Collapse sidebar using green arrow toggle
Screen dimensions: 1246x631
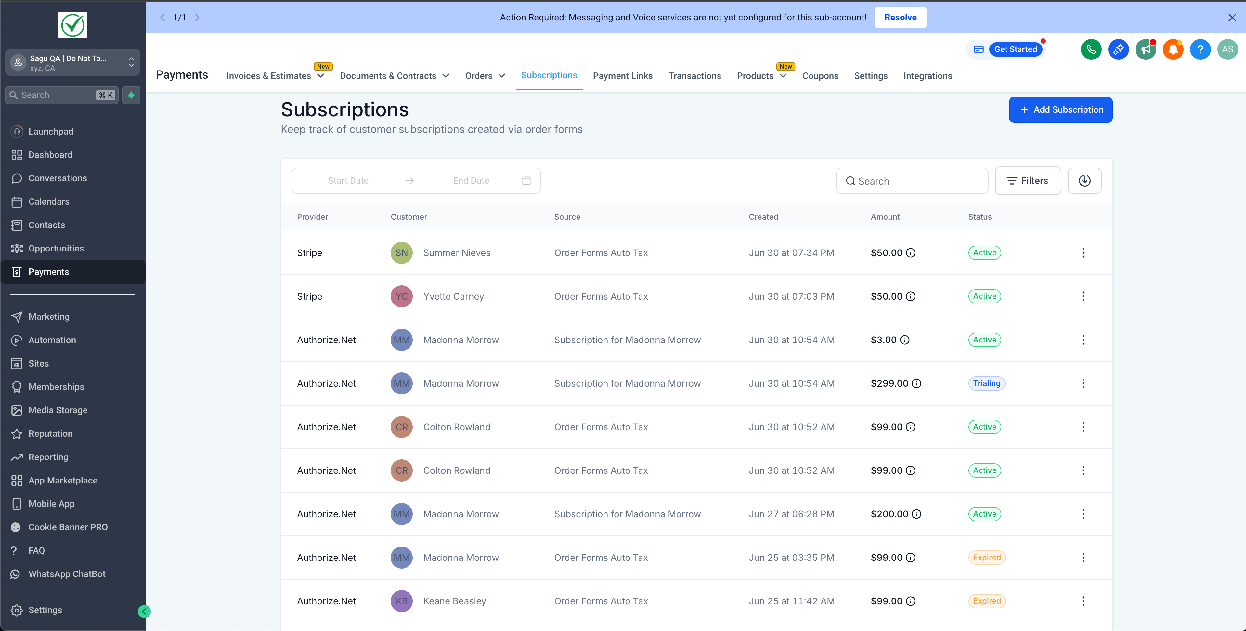pyautogui.click(x=144, y=612)
